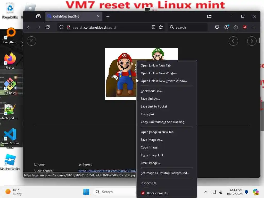Select Save Image As
Viewport: 264px width, 198px height.
[167, 140]
